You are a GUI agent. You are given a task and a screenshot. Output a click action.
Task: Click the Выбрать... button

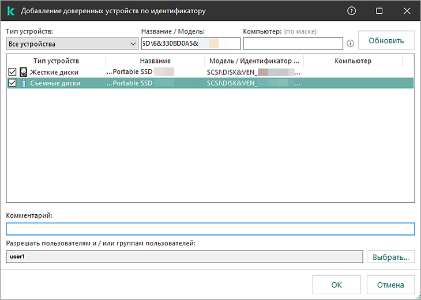(390, 257)
